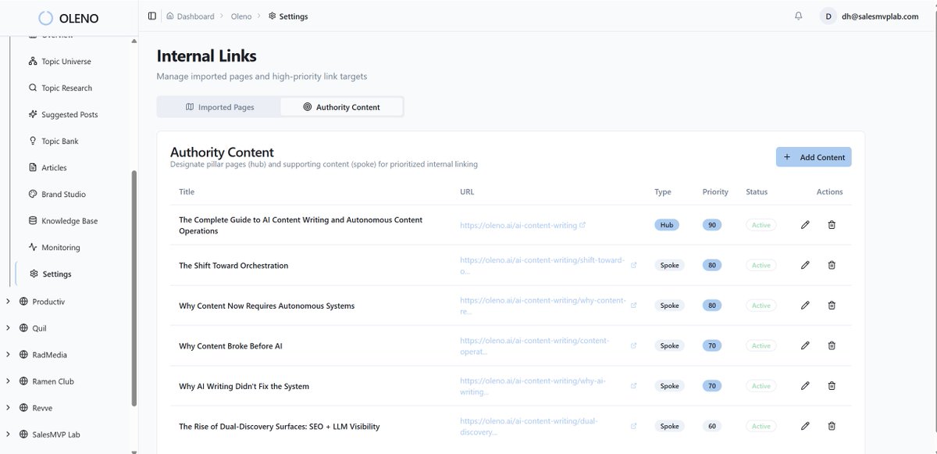Click Active status for Shift Toward Orchestration
Image resolution: width=937 pixels, height=454 pixels.
tap(761, 266)
